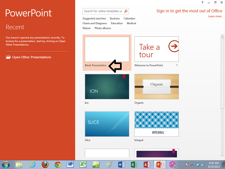
Task: Open the clock showing 6:56 AM
Action: 214,165
